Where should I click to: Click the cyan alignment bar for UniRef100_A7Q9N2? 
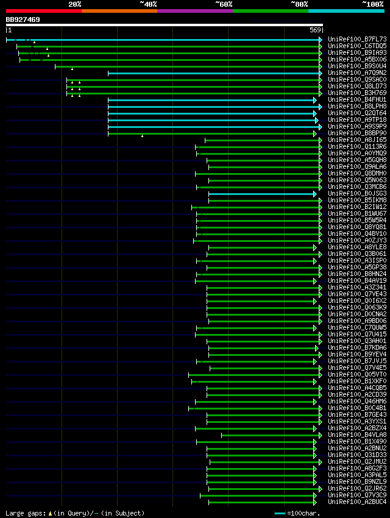(x=215, y=73)
